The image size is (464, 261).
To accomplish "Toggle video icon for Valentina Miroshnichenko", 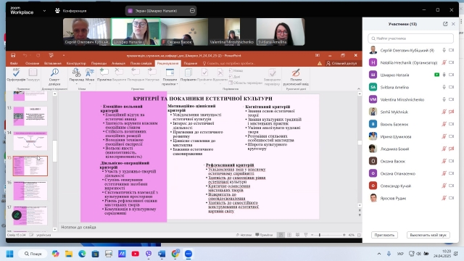I will click(x=451, y=99).
